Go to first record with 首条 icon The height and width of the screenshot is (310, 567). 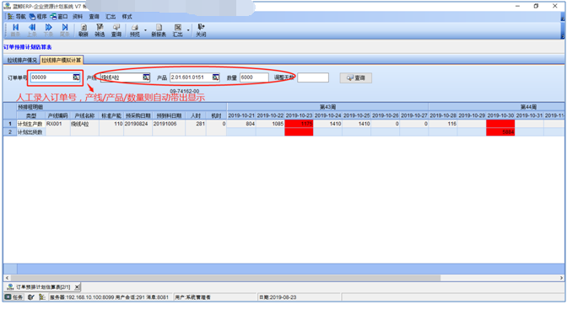point(15,30)
